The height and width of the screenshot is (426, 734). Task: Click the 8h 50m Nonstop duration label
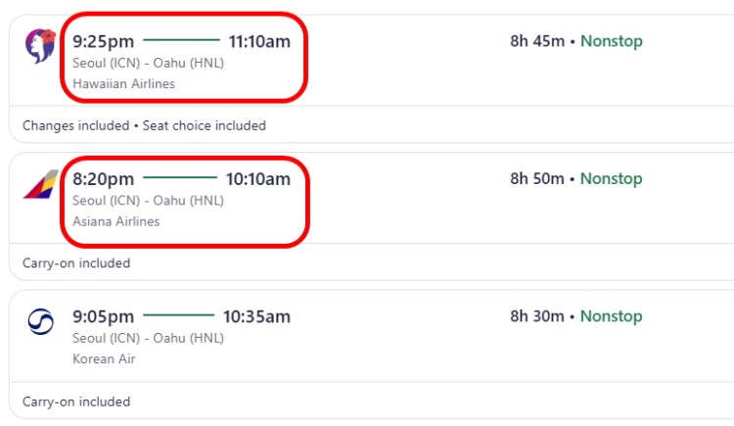[x=576, y=178]
